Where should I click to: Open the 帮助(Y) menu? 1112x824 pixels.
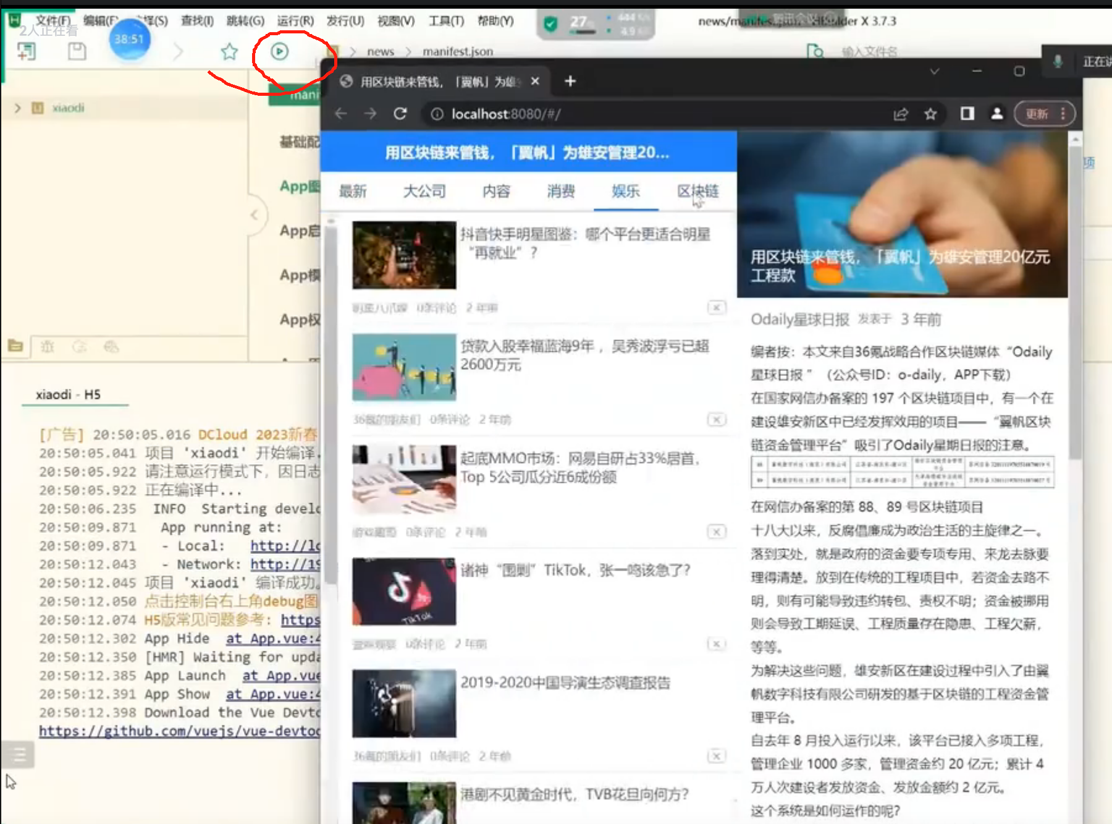[495, 21]
